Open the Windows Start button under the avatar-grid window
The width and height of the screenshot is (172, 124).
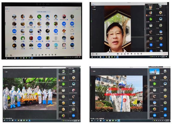[x=7, y=58]
